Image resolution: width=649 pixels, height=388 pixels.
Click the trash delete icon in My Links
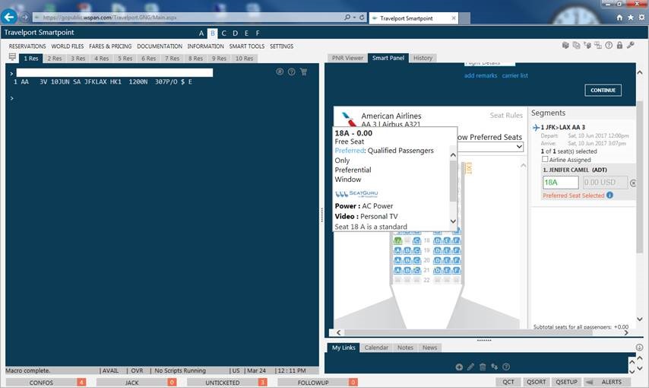pyautogui.click(x=483, y=367)
